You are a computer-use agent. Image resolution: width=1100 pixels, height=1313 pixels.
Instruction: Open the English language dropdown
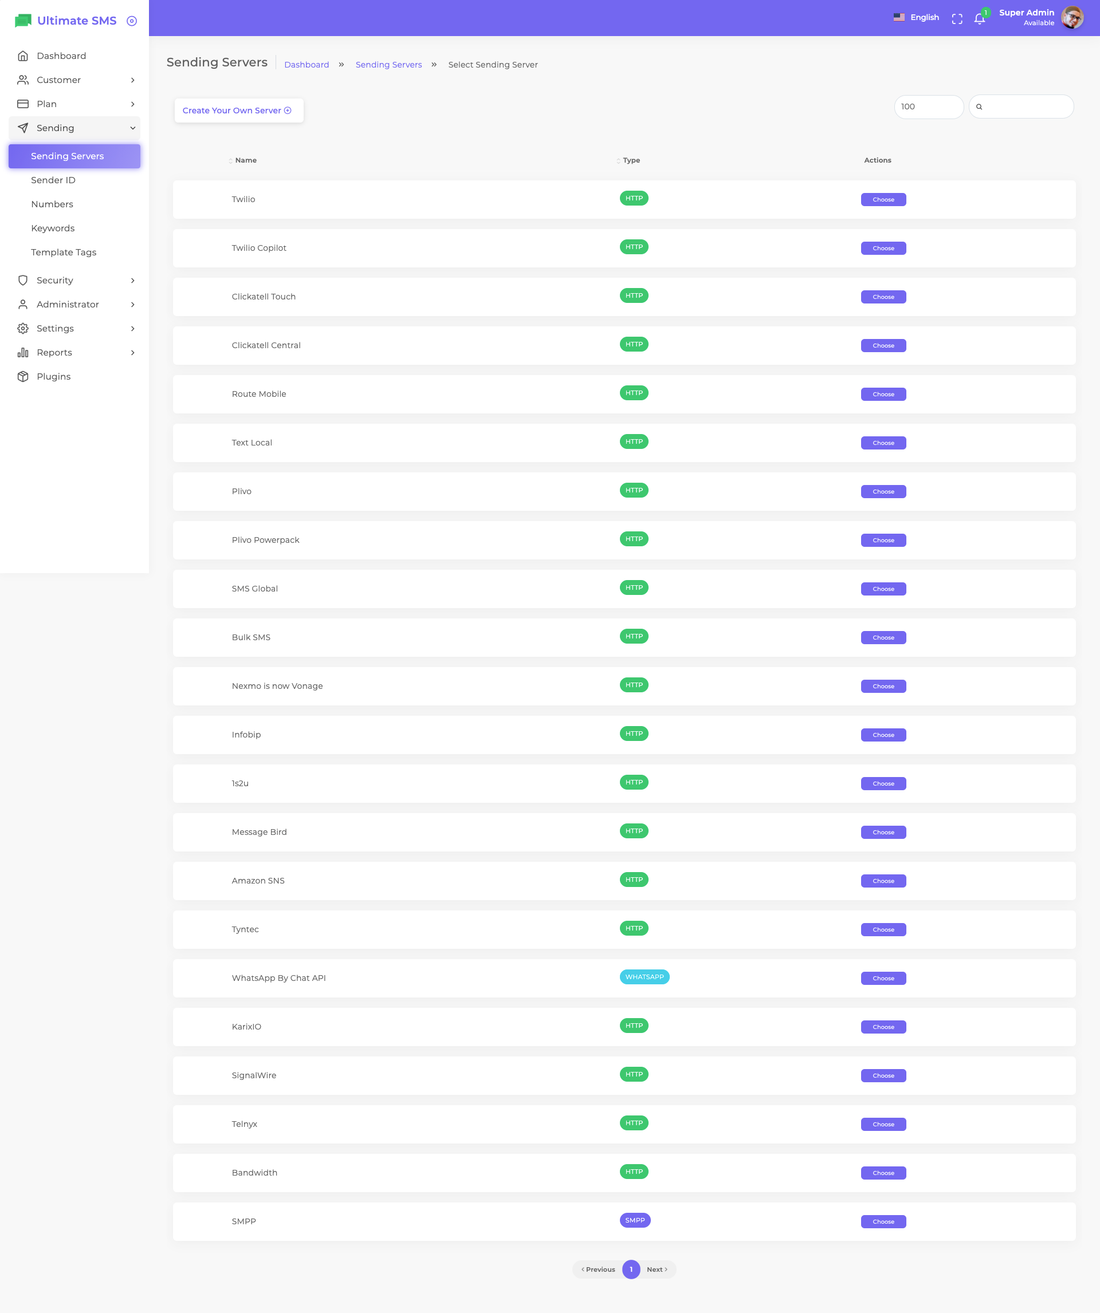pyautogui.click(x=916, y=18)
